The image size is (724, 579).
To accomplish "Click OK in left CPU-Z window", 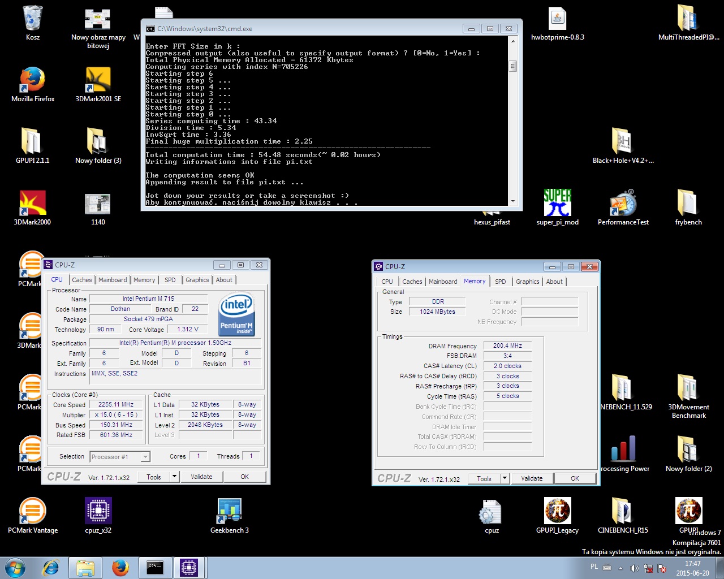I will 244,477.
